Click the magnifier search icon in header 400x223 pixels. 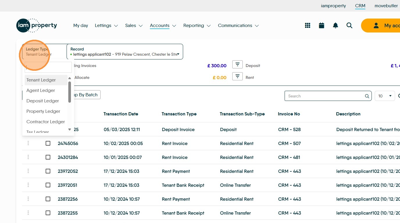pyautogui.click(x=349, y=26)
